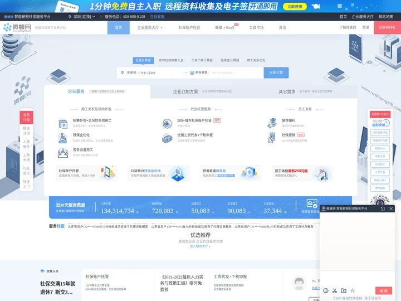Image resolution: width=401 pixels, height=301 pixels.
Task: Expand the 企业服务大厅 nav dropdown
Action: pos(150,27)
